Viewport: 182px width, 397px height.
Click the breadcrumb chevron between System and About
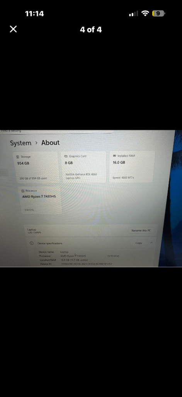[x=36, y=143]
